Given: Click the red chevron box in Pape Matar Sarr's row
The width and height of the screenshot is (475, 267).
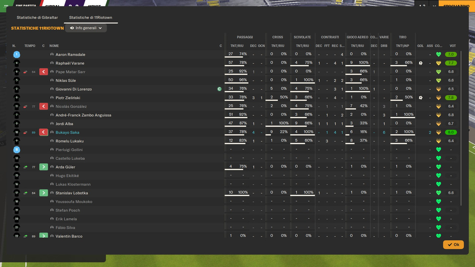Looking at the screenshot, I should 44,72.
